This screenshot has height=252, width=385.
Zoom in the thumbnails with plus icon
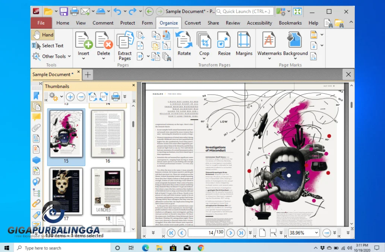[70, 97]
